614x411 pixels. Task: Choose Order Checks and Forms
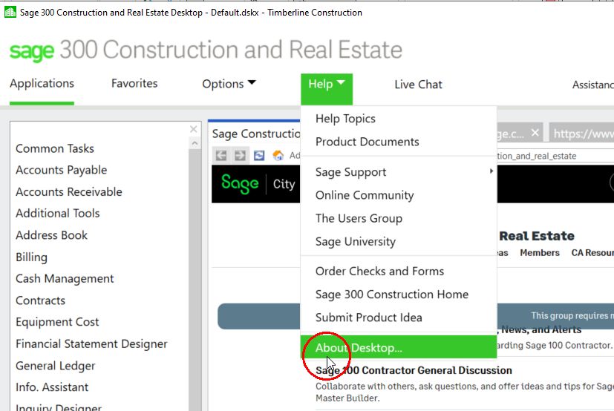click(399, 272)
